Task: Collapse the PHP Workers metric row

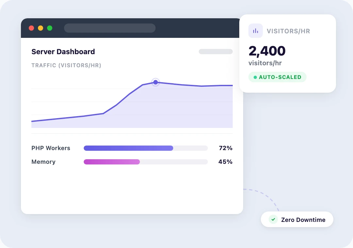Action: (51, 148)
